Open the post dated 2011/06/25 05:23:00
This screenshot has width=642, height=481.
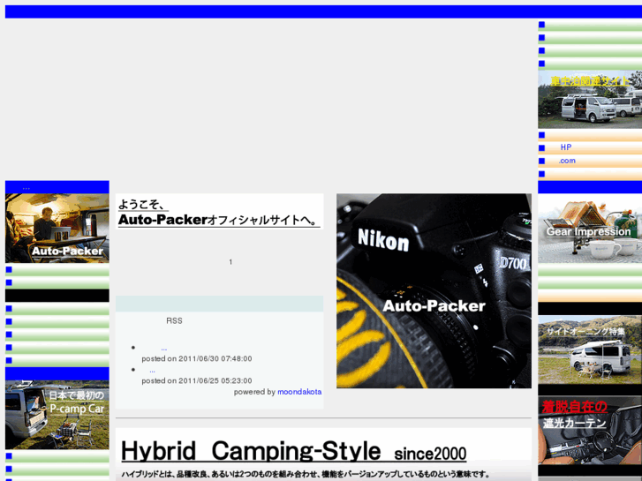(x=152, y=371)
